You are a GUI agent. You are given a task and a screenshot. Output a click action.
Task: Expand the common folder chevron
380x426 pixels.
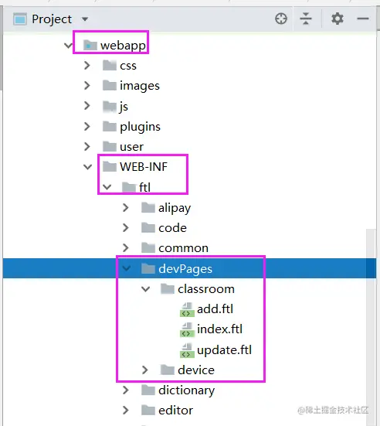click(125, 247)
